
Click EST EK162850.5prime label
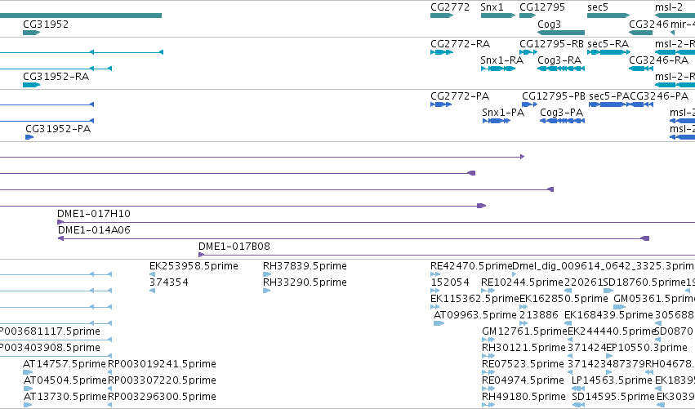tap(564, 299)
